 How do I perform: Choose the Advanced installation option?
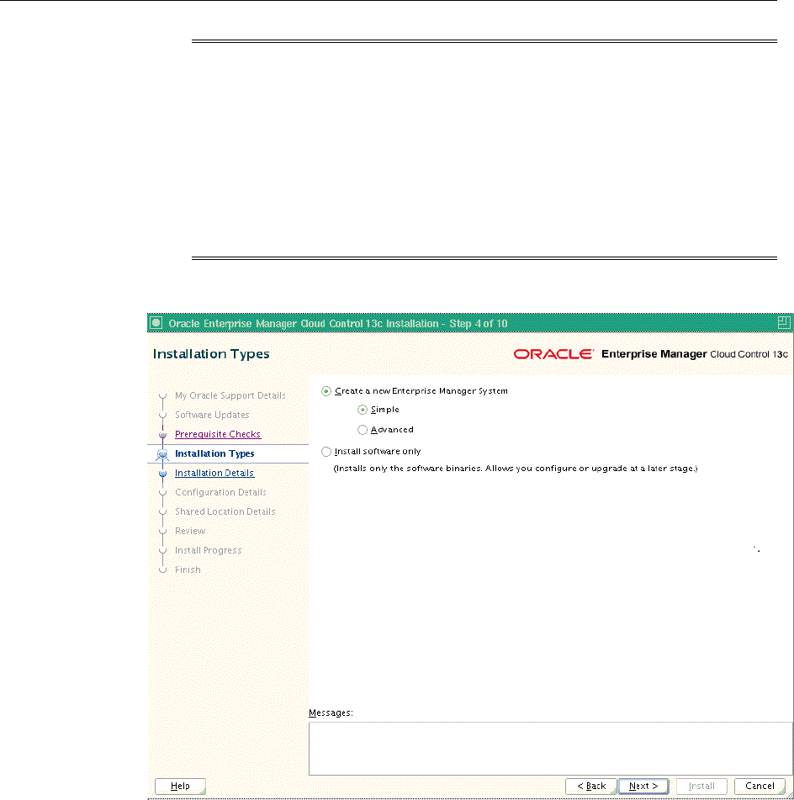pyautogui.click(x=363, y=430)
